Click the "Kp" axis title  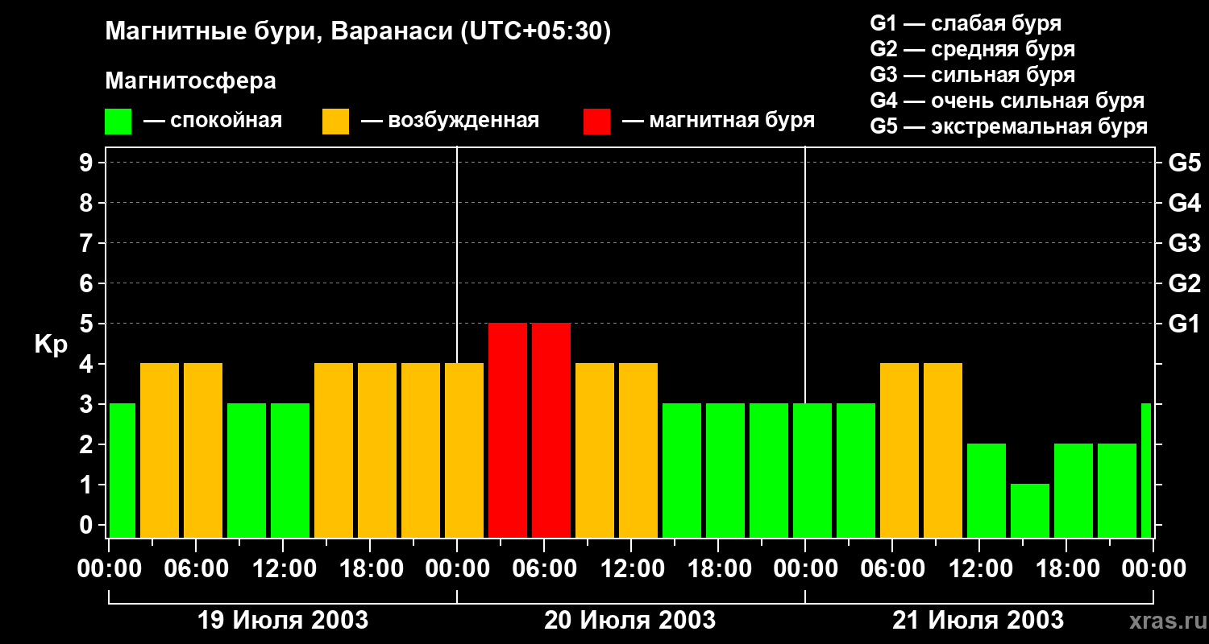51,345
